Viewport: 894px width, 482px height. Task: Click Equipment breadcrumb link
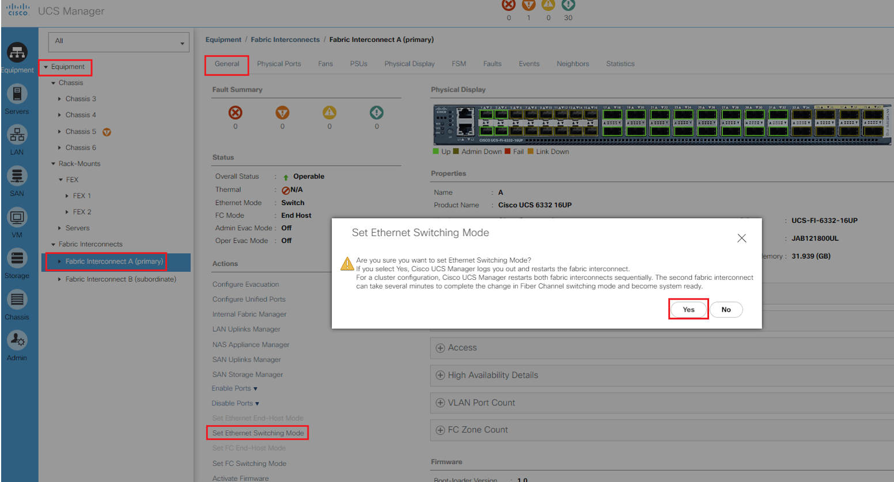pos(223,40)
